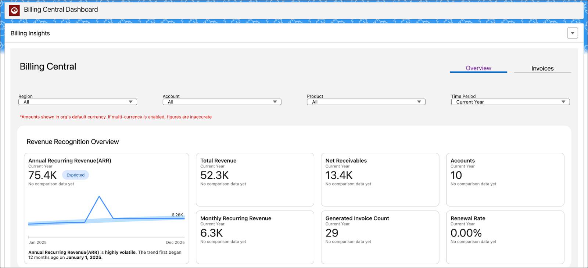Viewport: 588px width, 268px height.
Task: Click the Jan 2025 axis label
Action: pyautogui.click(x=37, y=242)
